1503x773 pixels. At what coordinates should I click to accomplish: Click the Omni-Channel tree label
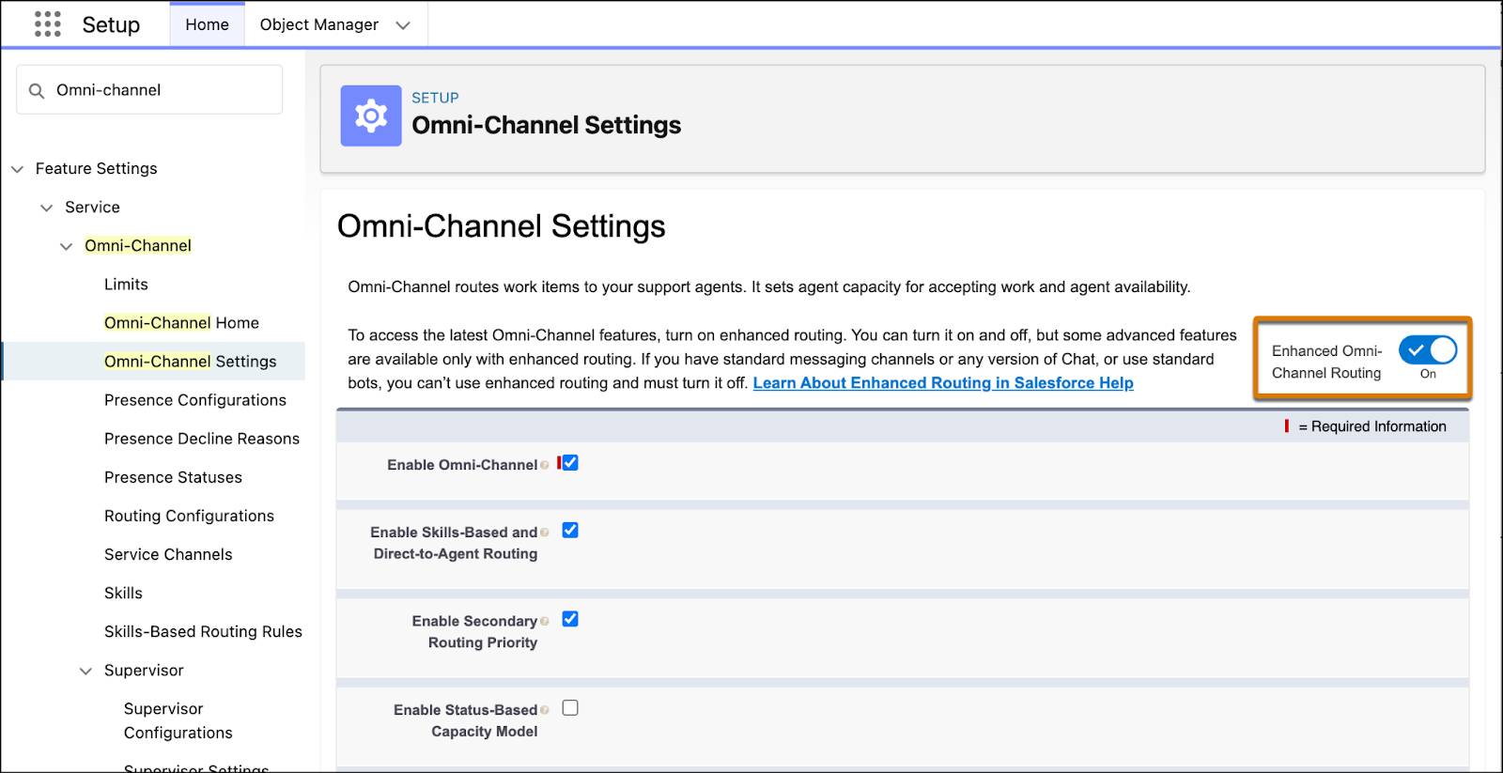(138, 246)
